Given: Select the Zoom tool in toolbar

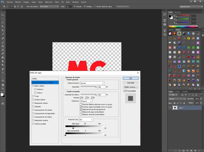Looking at the screenshot, I should click(x=3, y=88).
